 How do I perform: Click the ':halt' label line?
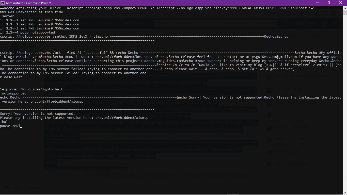pyautogui.click(x=5, y=122)
